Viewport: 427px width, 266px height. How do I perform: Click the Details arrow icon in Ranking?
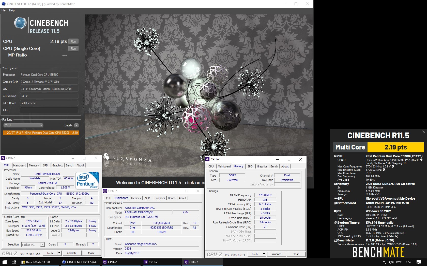[77, 125]
